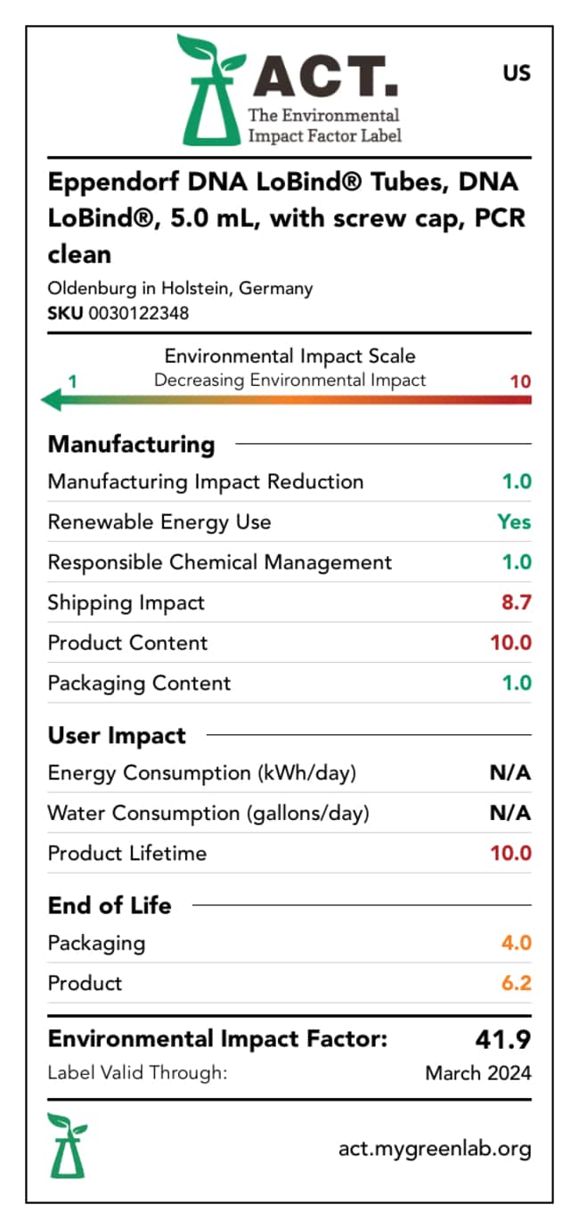
Task: Click the Product Content row label
Action: point(127,643)
